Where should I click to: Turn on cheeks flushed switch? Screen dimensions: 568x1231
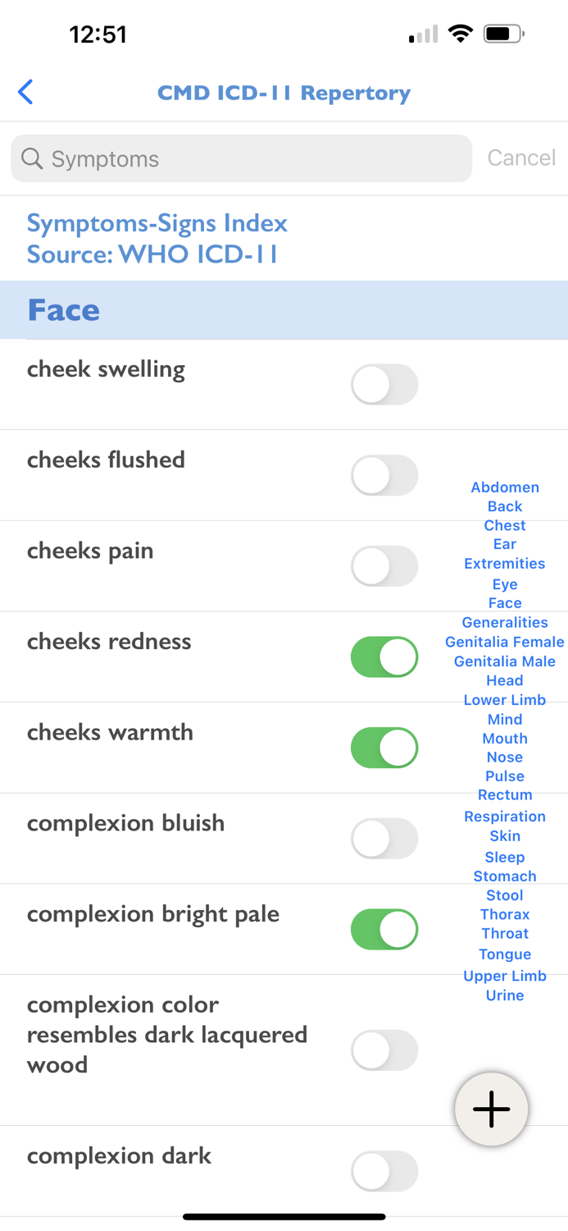384,475
